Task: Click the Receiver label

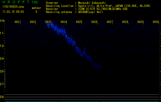Action: tap(52, 9)
